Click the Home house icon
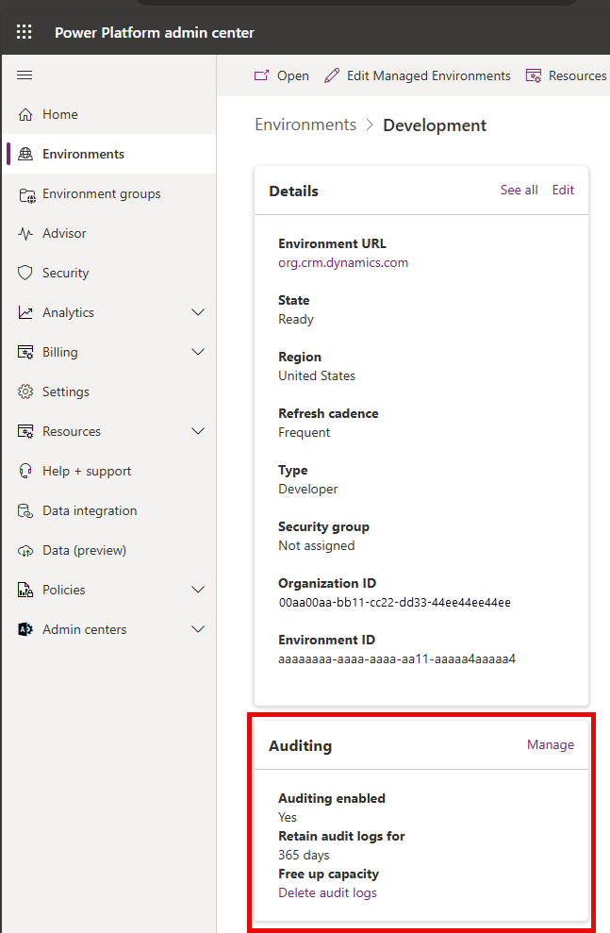Screen dimensions: 610x933 (25, 114)
